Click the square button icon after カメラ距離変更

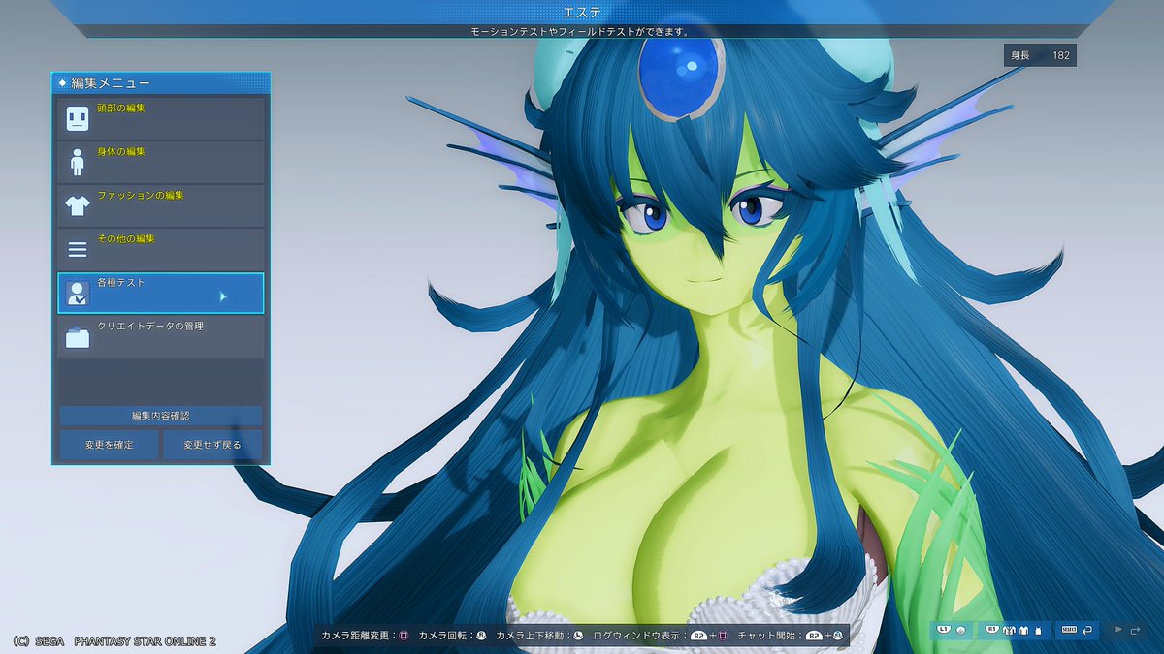[x=404, y=636]
